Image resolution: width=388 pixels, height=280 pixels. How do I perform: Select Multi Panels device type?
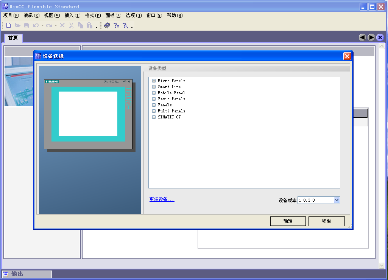[x=171, y=111]
